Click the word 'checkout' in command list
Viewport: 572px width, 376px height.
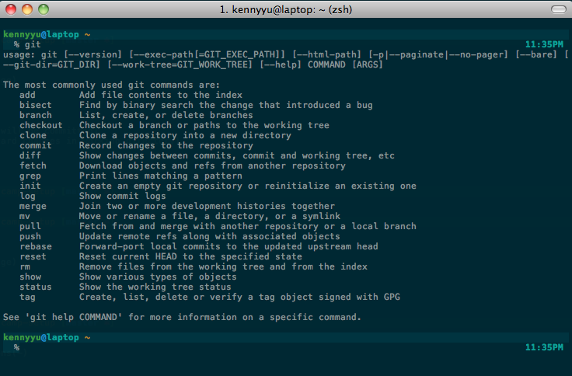[41, 125]
